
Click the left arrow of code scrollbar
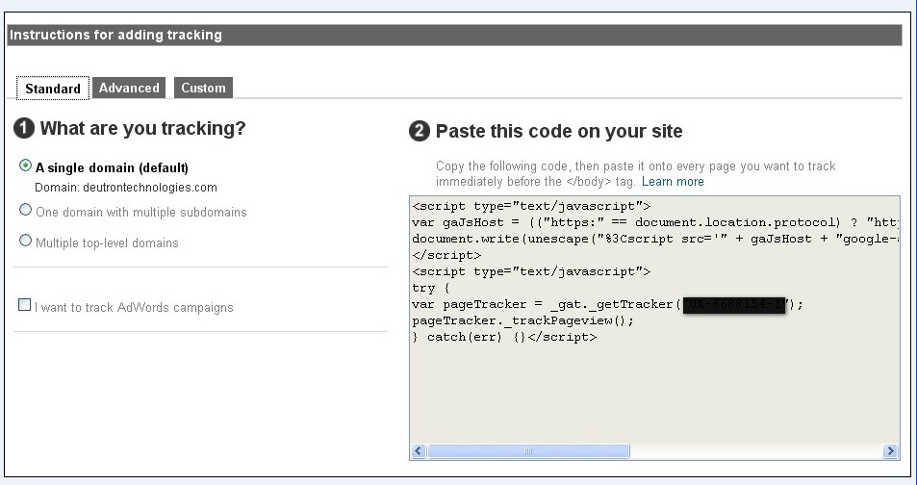click(419, 451)
